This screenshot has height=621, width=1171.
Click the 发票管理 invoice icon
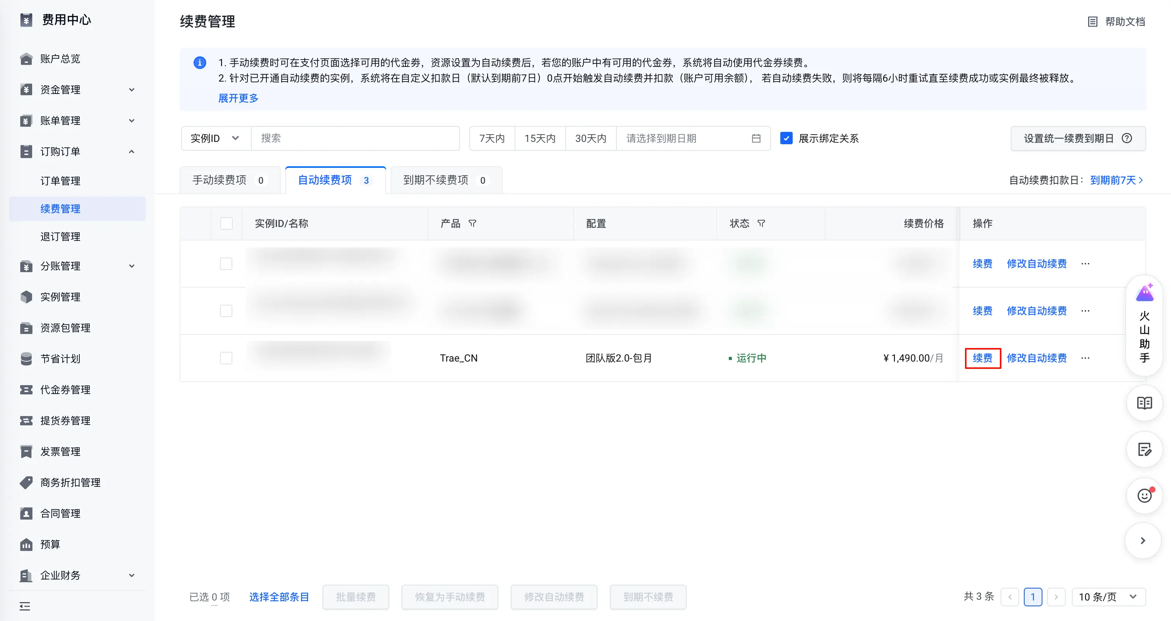pos(26,451)
